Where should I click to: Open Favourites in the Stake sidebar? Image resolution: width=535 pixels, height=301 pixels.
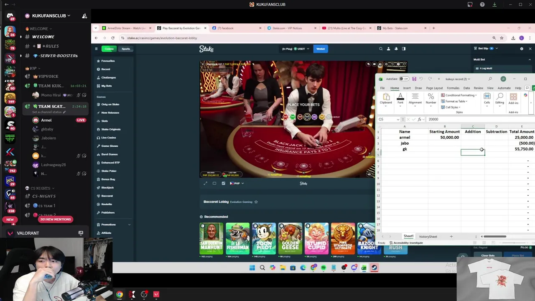tap(108, 61)
